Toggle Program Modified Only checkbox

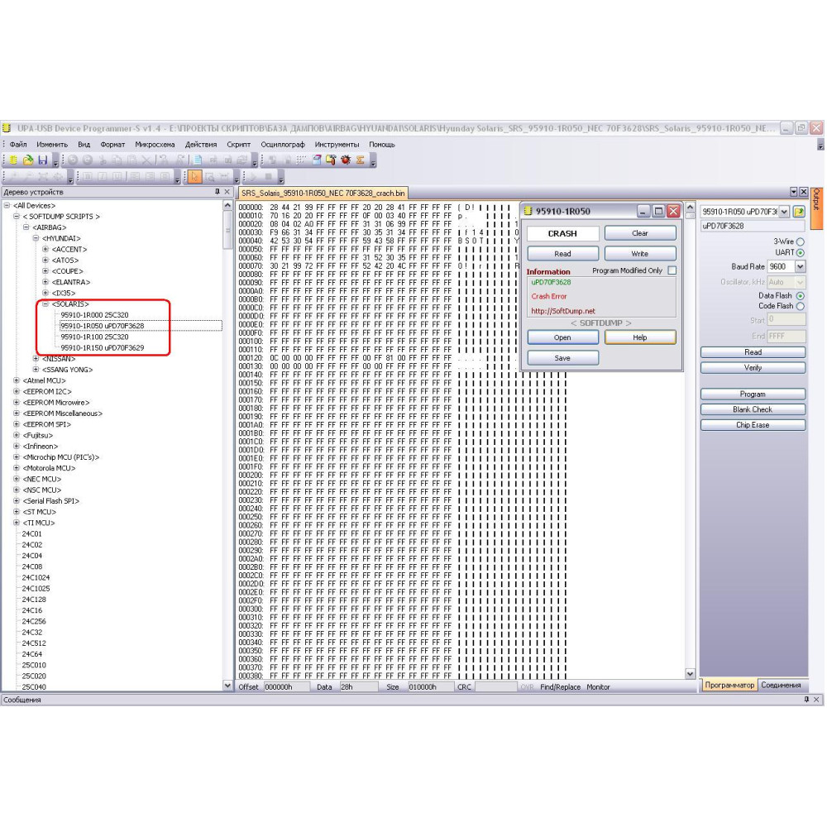(x=672, y=270)
